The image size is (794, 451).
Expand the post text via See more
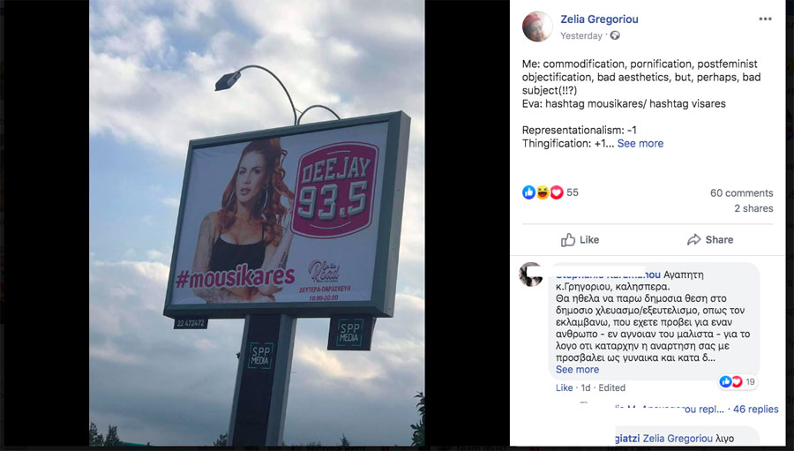[x=640, y=143]
